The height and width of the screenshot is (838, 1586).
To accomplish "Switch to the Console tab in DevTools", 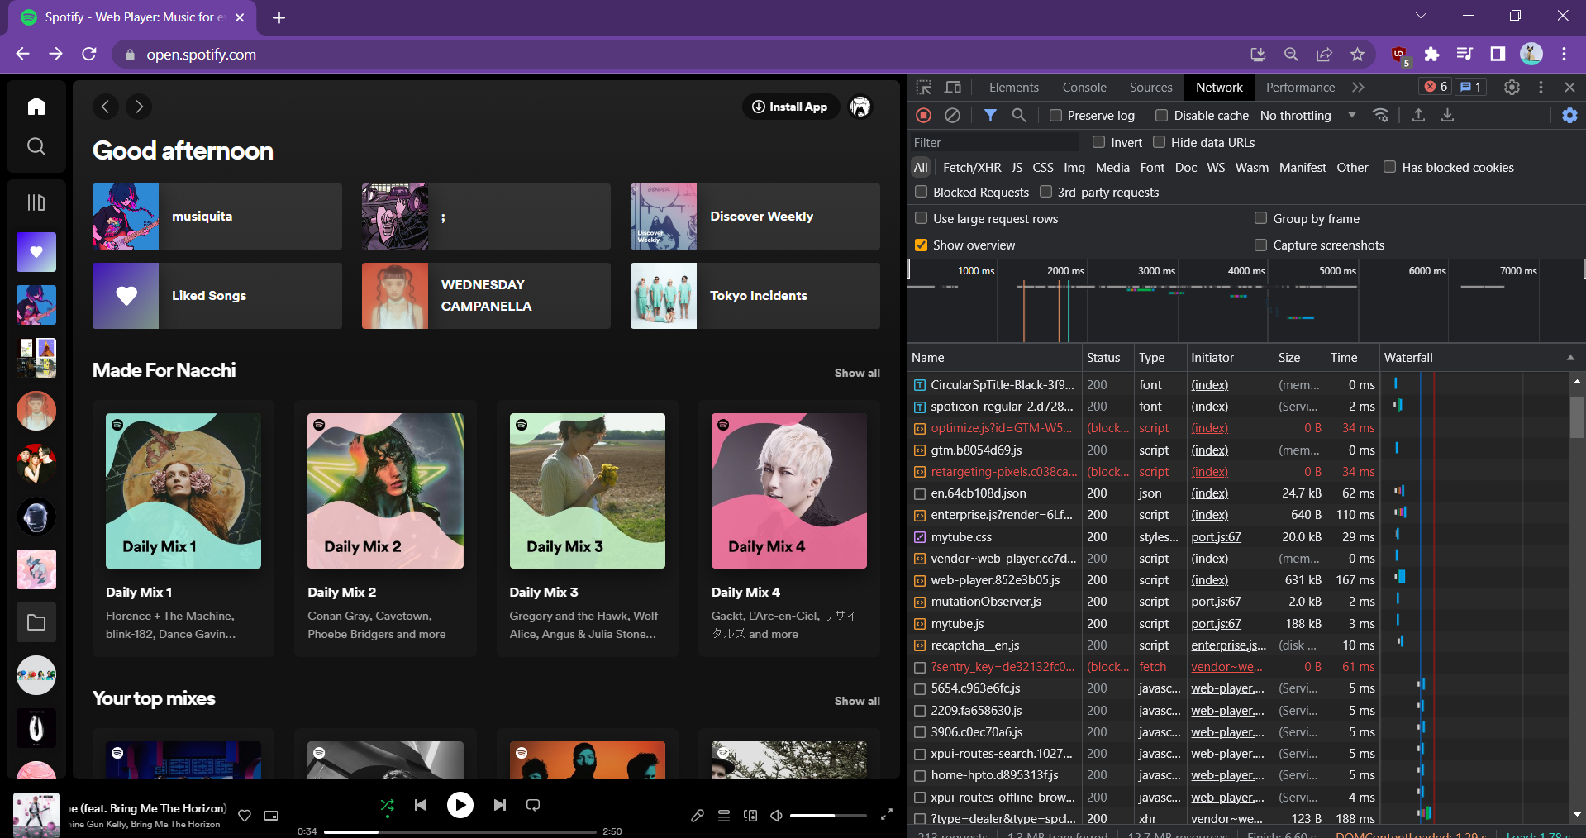I will (x=1084, y=87).
